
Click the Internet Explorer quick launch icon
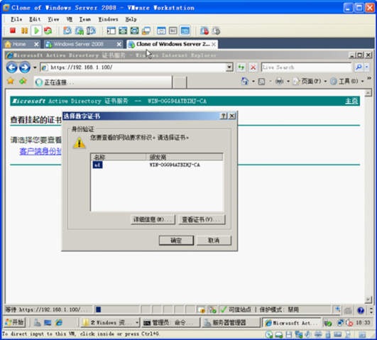click(x=59, y=322)
